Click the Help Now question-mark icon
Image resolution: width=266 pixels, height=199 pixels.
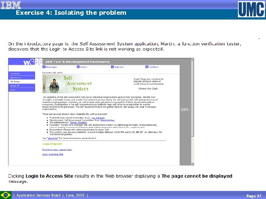(112, 67)
